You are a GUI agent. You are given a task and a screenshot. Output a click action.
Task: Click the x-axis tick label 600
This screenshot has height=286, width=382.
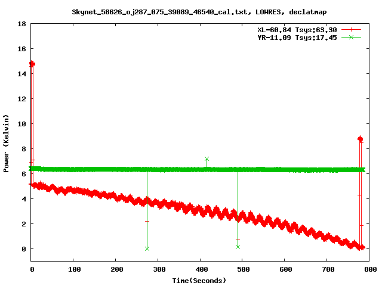286,269
